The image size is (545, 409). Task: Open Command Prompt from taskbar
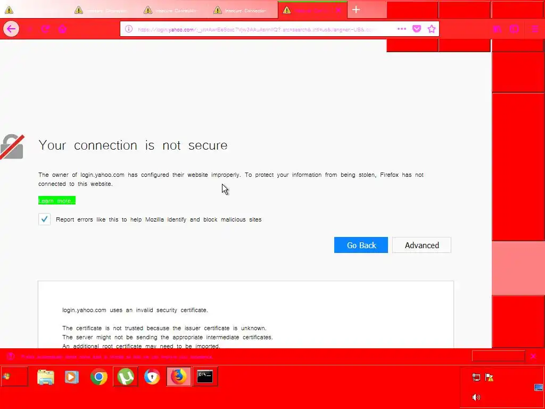click(205, 377)
